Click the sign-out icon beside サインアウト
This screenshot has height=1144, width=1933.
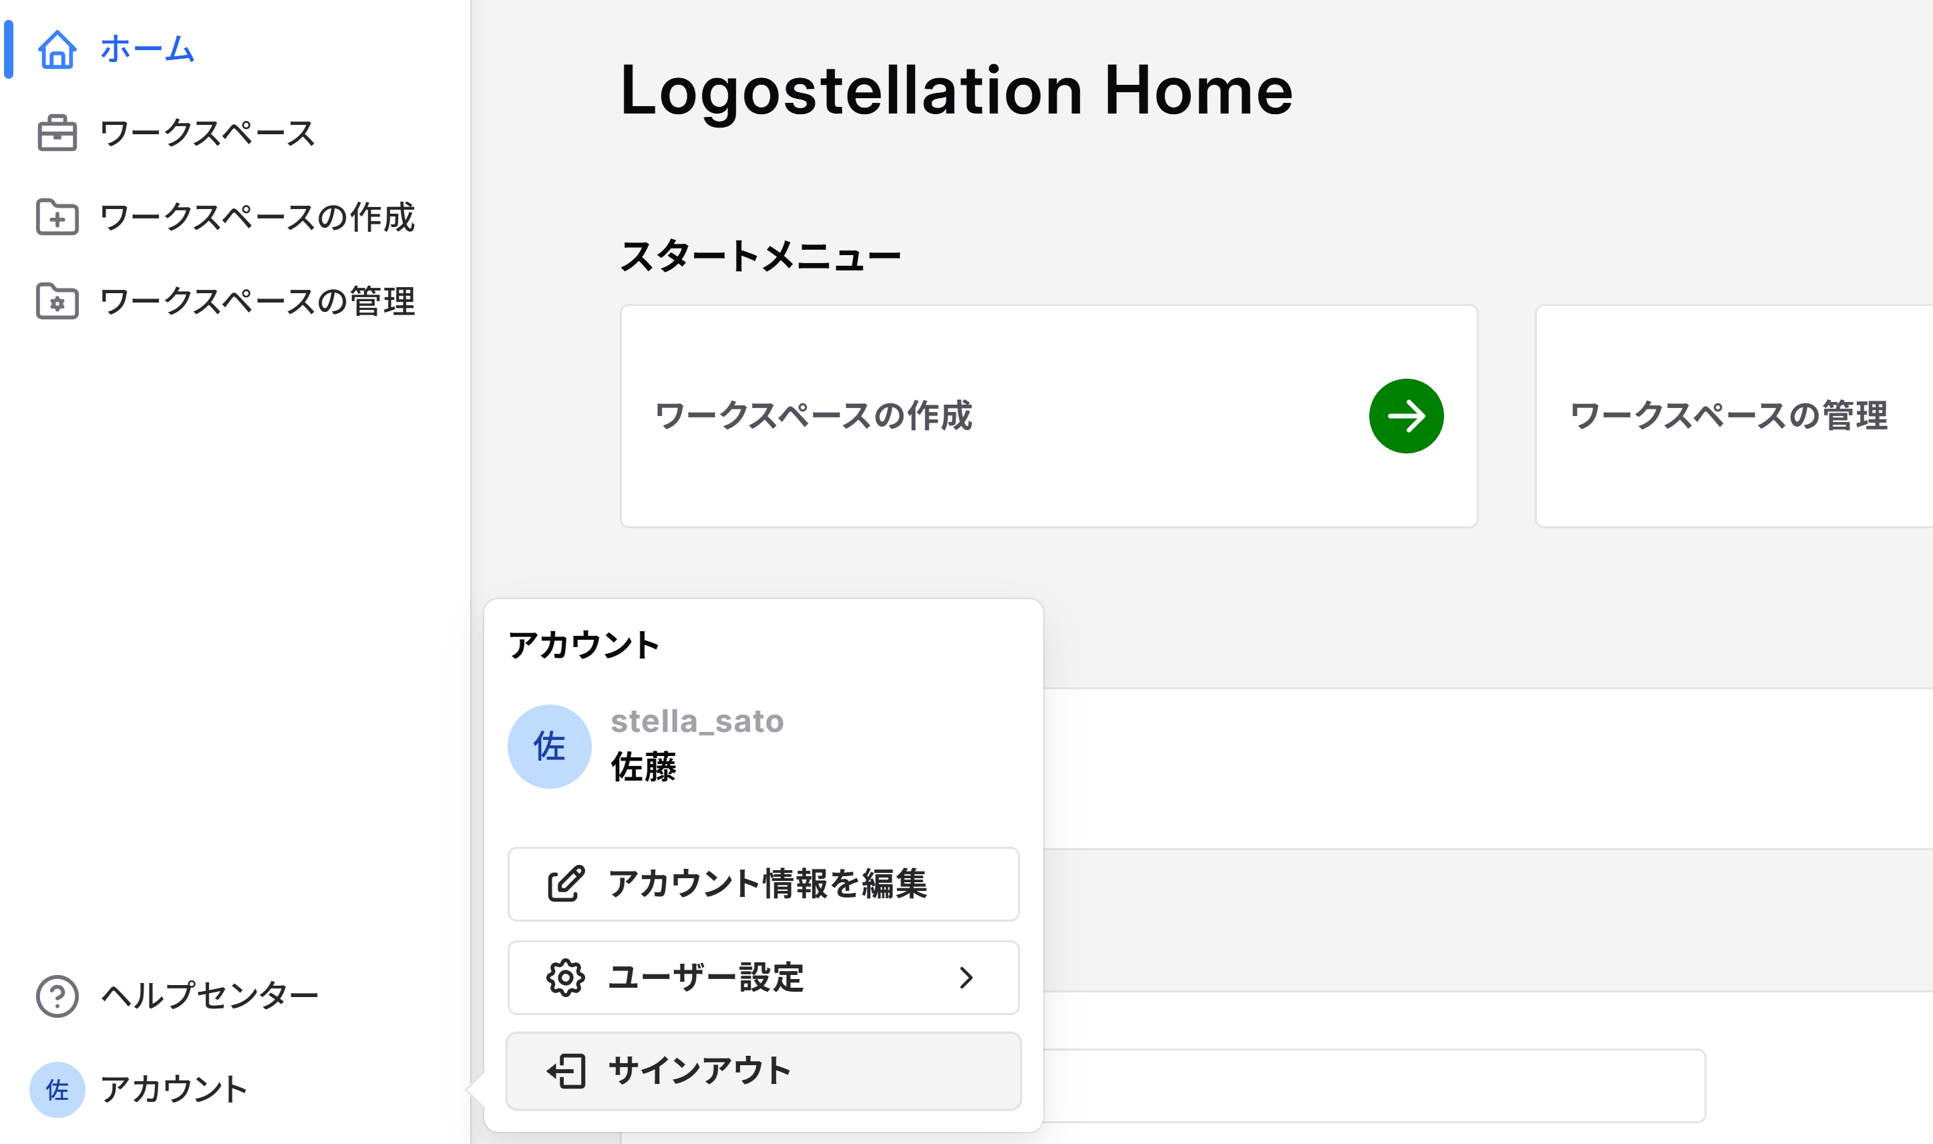coord(566,1071)
